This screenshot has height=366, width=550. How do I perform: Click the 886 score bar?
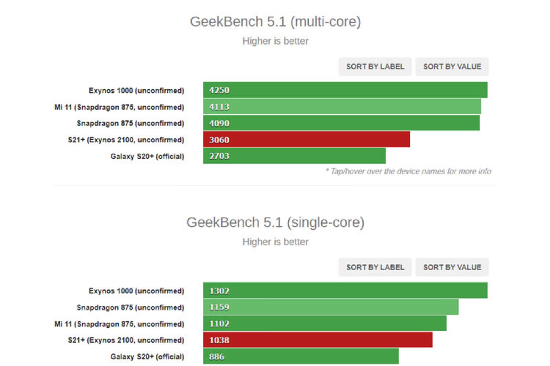click(x=301, y=356)
